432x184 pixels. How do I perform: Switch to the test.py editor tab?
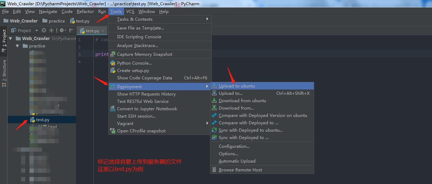[92, 31]
